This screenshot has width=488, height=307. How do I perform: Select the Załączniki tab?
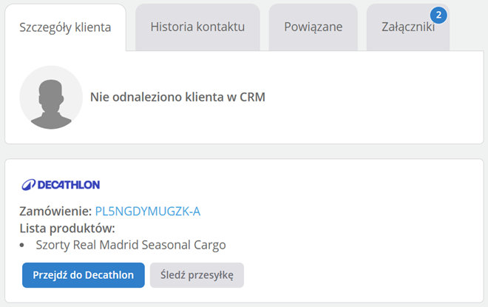(x=407, y=27)
